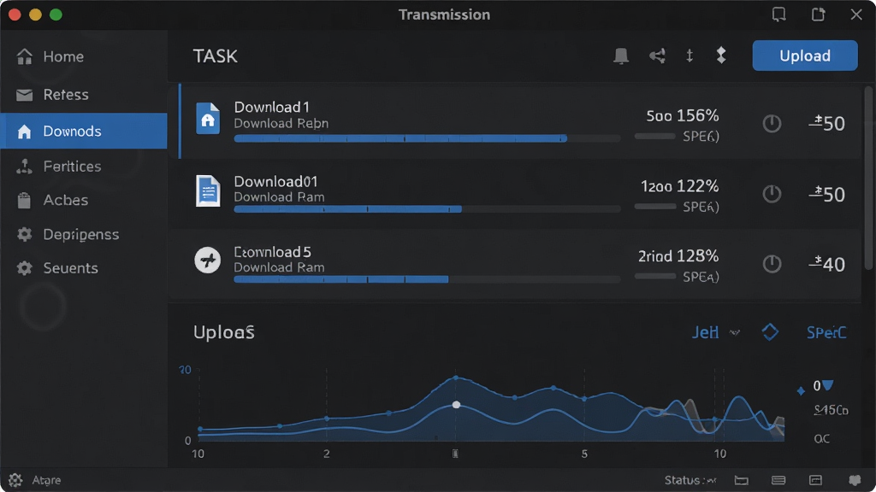Viewport: 876px width, 492px height.
Task: Open the Home sidebar item
Action: 84,56
